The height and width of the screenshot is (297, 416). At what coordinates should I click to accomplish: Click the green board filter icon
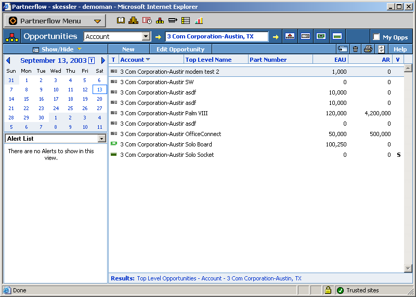tap(321, 36)
